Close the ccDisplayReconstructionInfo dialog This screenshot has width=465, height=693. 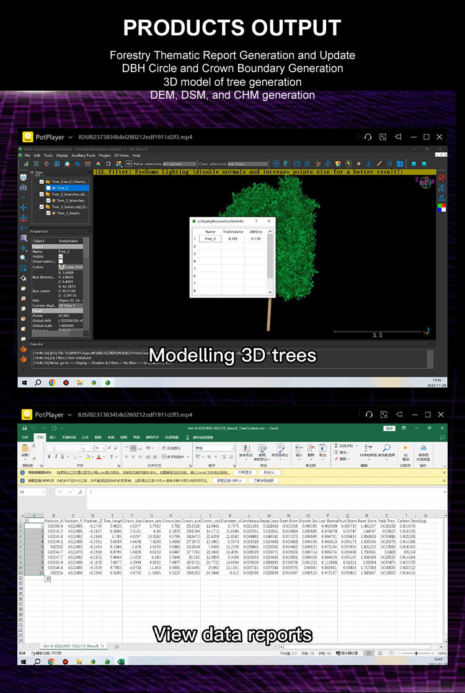pyautogui.click(x=268, y=221)
